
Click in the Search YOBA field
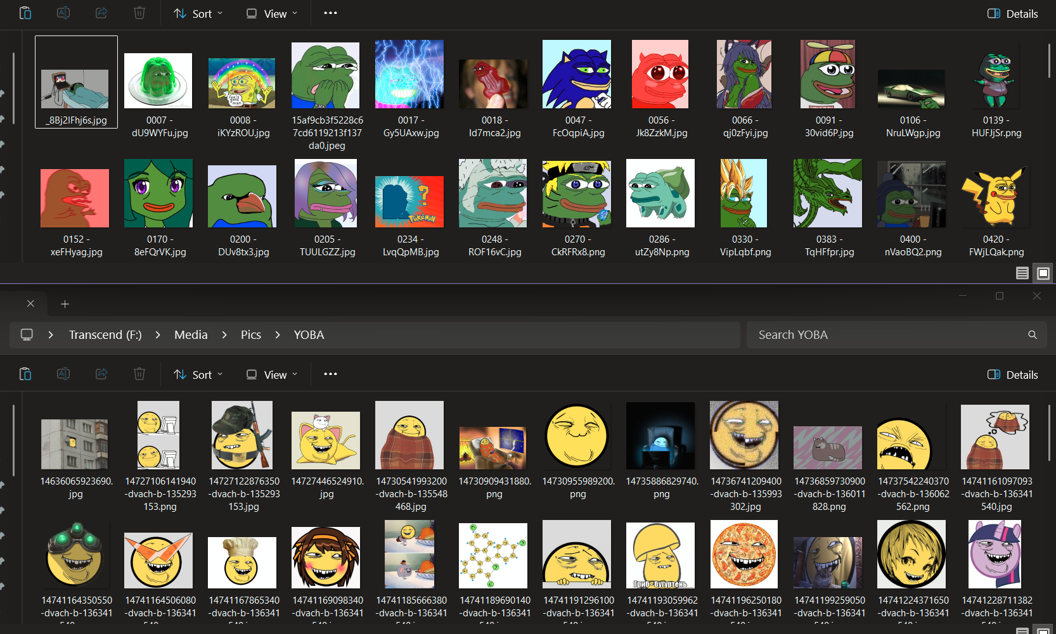point(896,334)
